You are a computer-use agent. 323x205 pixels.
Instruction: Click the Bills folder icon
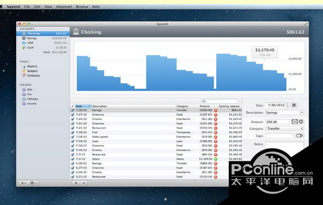tap(24, 90)
